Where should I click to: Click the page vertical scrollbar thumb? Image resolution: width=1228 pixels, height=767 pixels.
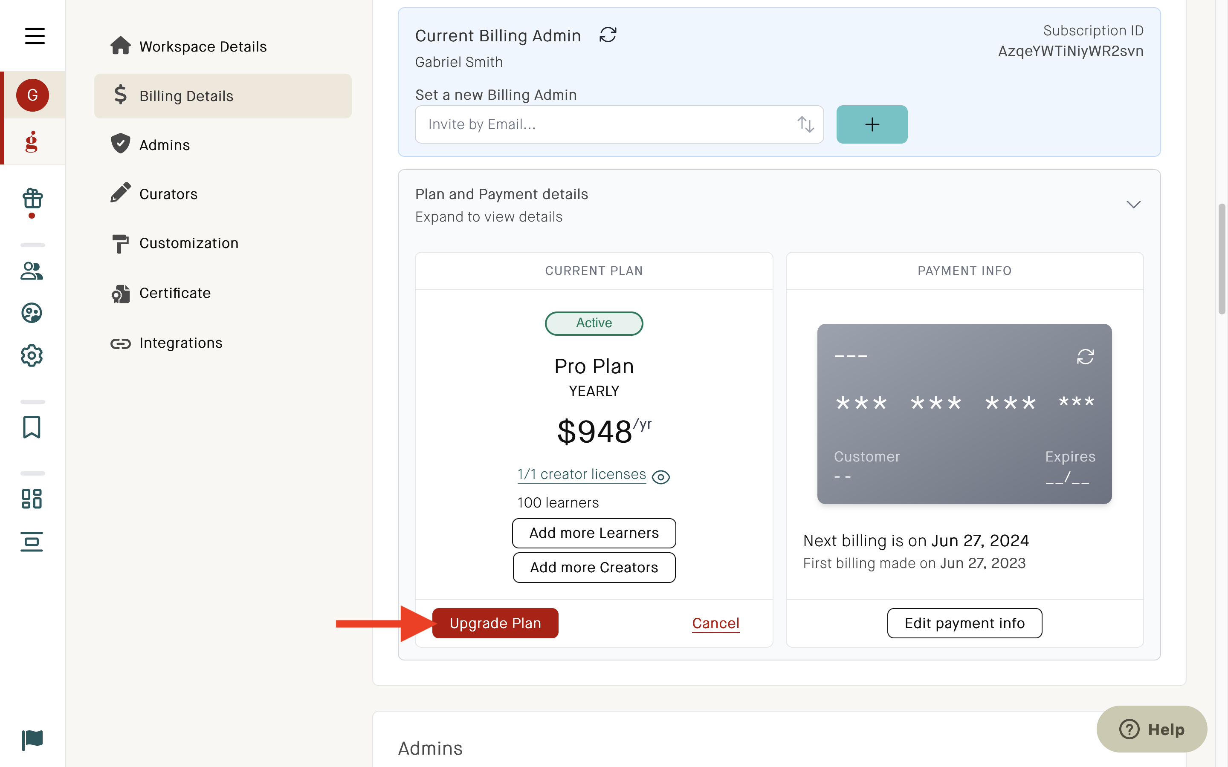point(1222,259)
